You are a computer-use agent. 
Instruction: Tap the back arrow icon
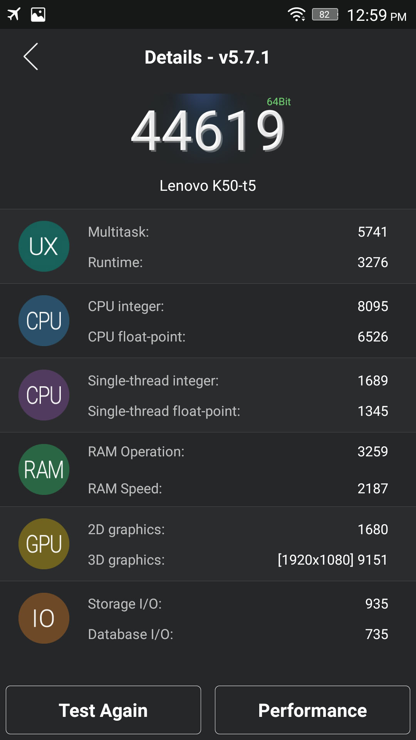click(x=31, y=57)
